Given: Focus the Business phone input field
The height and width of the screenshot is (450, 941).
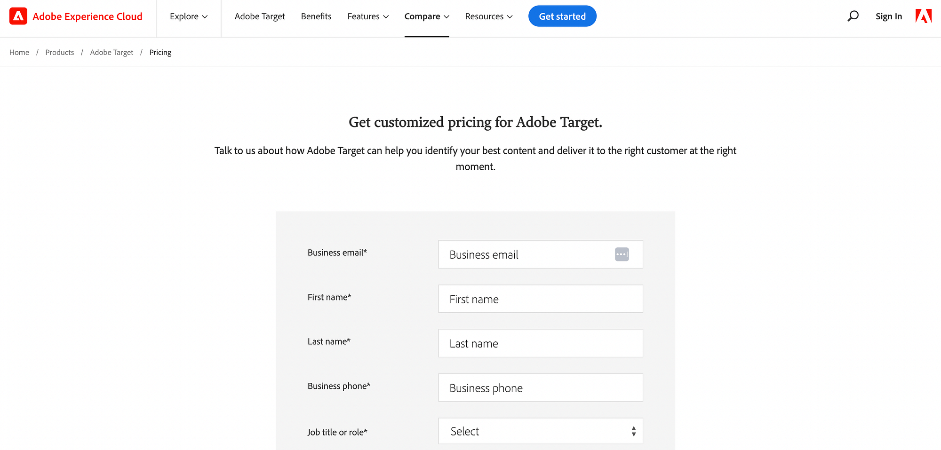Looking at the screenshot, I should [x=541, y=387].
